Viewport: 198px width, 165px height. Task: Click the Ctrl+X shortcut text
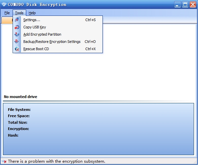[x=91, y=49]
